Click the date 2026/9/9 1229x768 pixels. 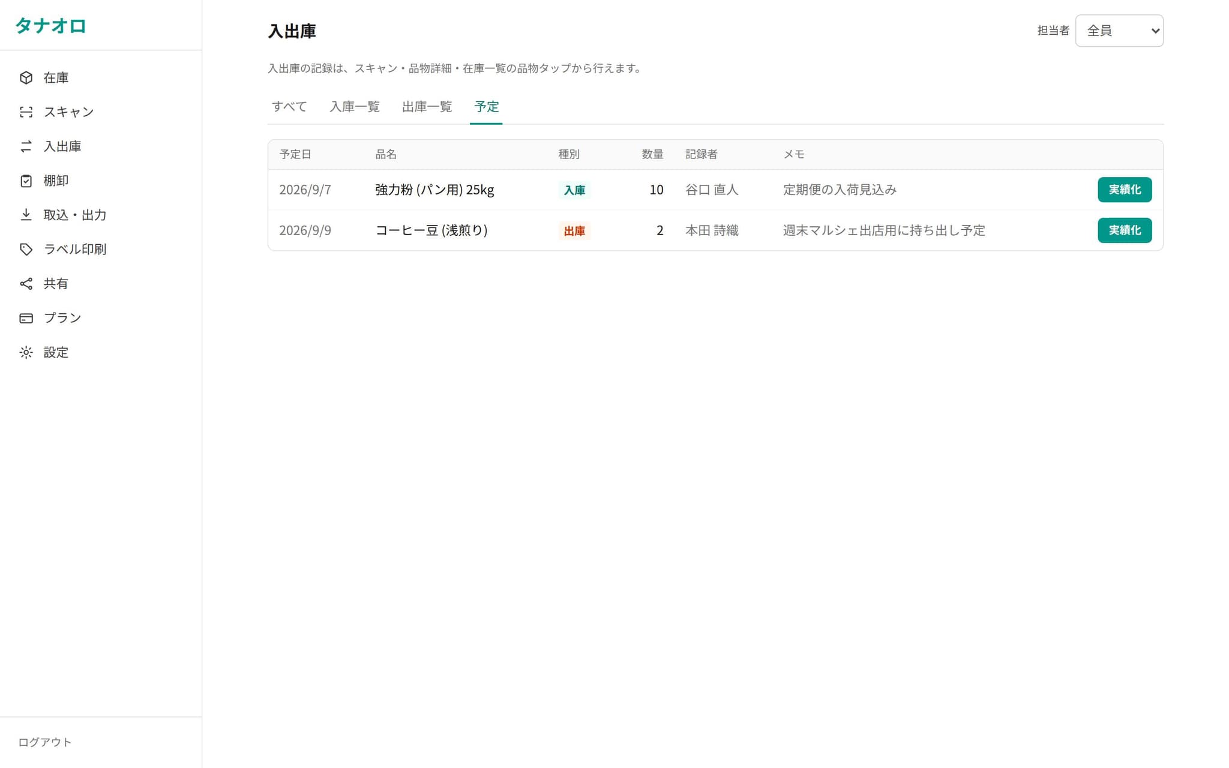click(x=305, y=230)
